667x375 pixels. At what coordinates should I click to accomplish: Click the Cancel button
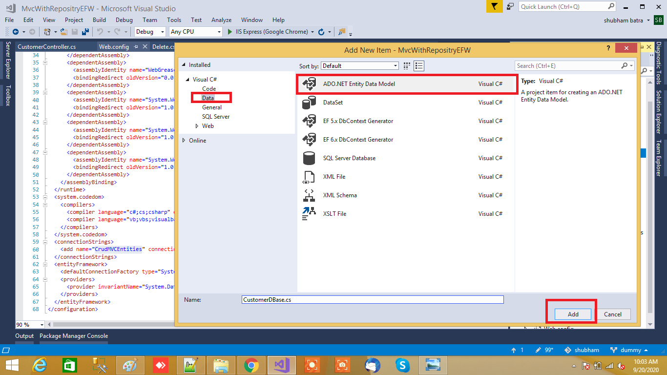tap(612, 314)
